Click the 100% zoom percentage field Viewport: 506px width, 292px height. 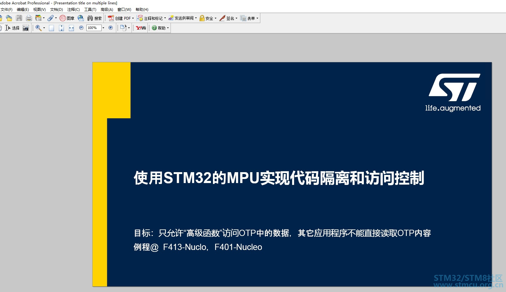coord(94,28)
